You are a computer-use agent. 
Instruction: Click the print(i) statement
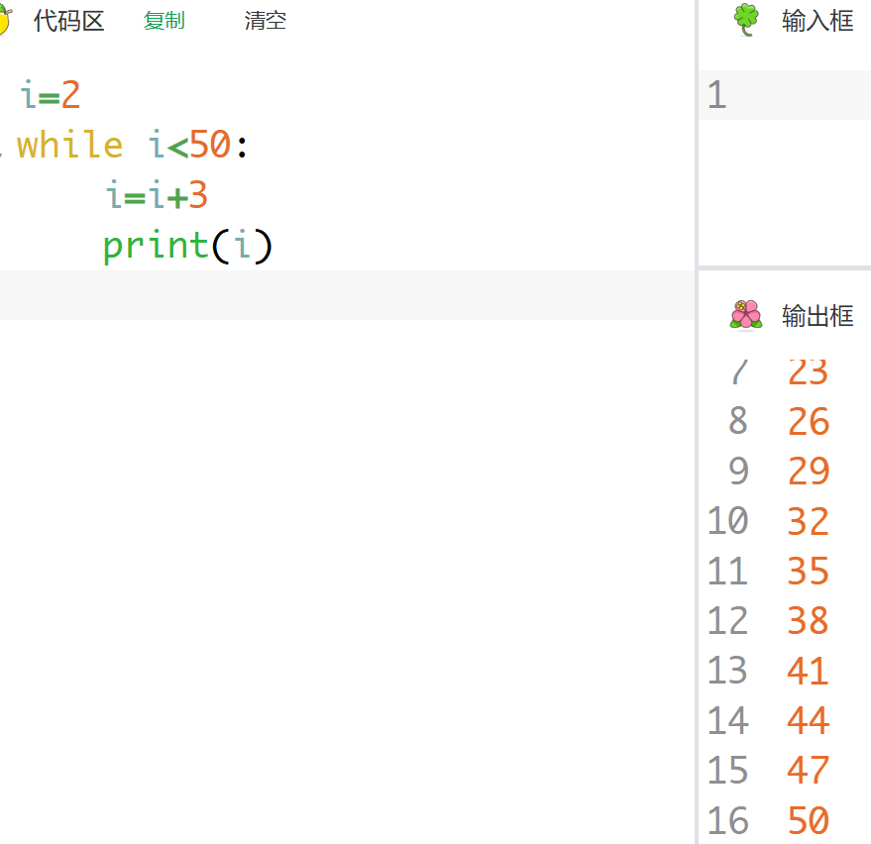[x=186, y=246]
